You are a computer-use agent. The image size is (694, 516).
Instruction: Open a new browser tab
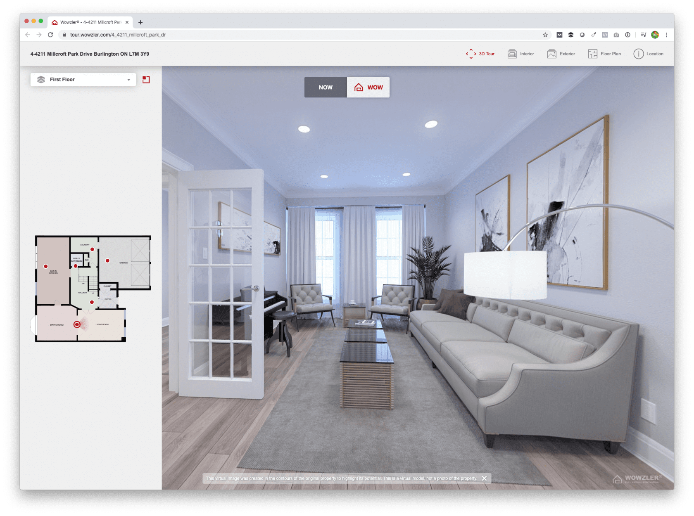[x=140, y=22]
